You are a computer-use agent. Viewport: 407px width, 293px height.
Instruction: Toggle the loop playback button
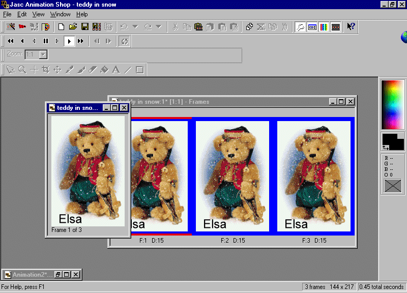point(124,41)
